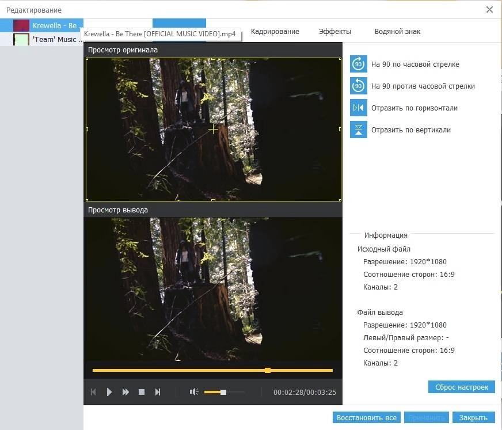Viewport: 502px width, 430px height.
Task: Click 'На 90 против часовой стрелки' label
Action: click(423, 86)
